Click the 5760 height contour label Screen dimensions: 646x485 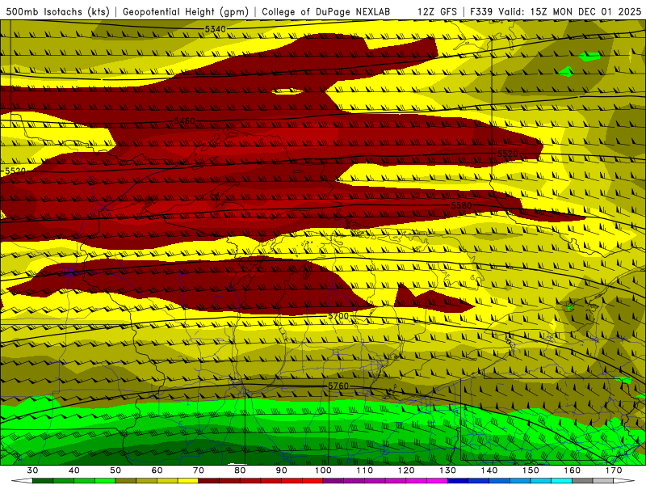coord(338,386)
